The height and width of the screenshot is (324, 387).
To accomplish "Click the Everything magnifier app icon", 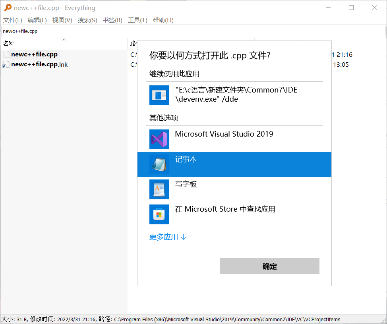I will 8,8.
